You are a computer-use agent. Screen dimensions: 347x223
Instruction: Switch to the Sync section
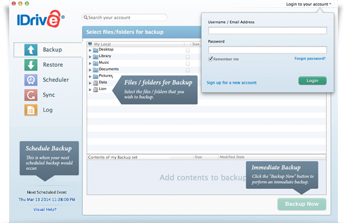(49, 95)
